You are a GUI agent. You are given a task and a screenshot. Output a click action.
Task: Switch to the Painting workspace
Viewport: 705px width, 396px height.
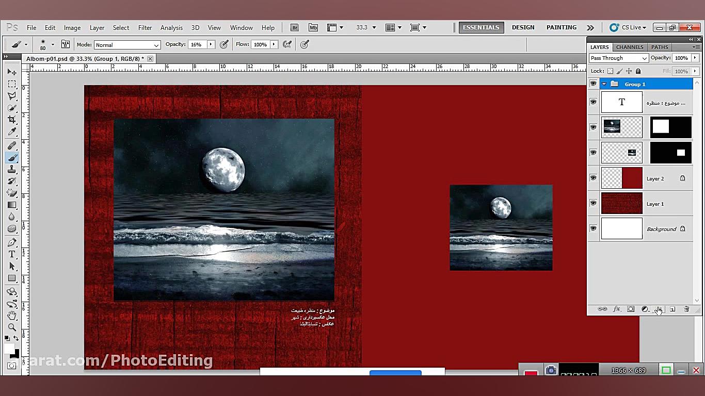tap(562, 27)
